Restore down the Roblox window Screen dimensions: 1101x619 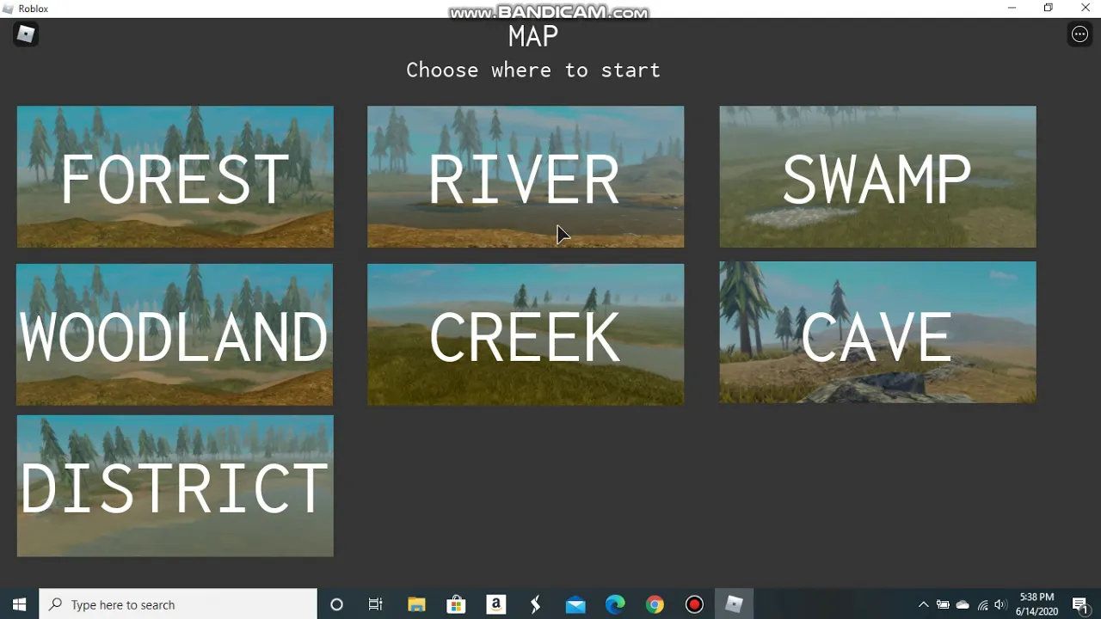(1049, 8)
